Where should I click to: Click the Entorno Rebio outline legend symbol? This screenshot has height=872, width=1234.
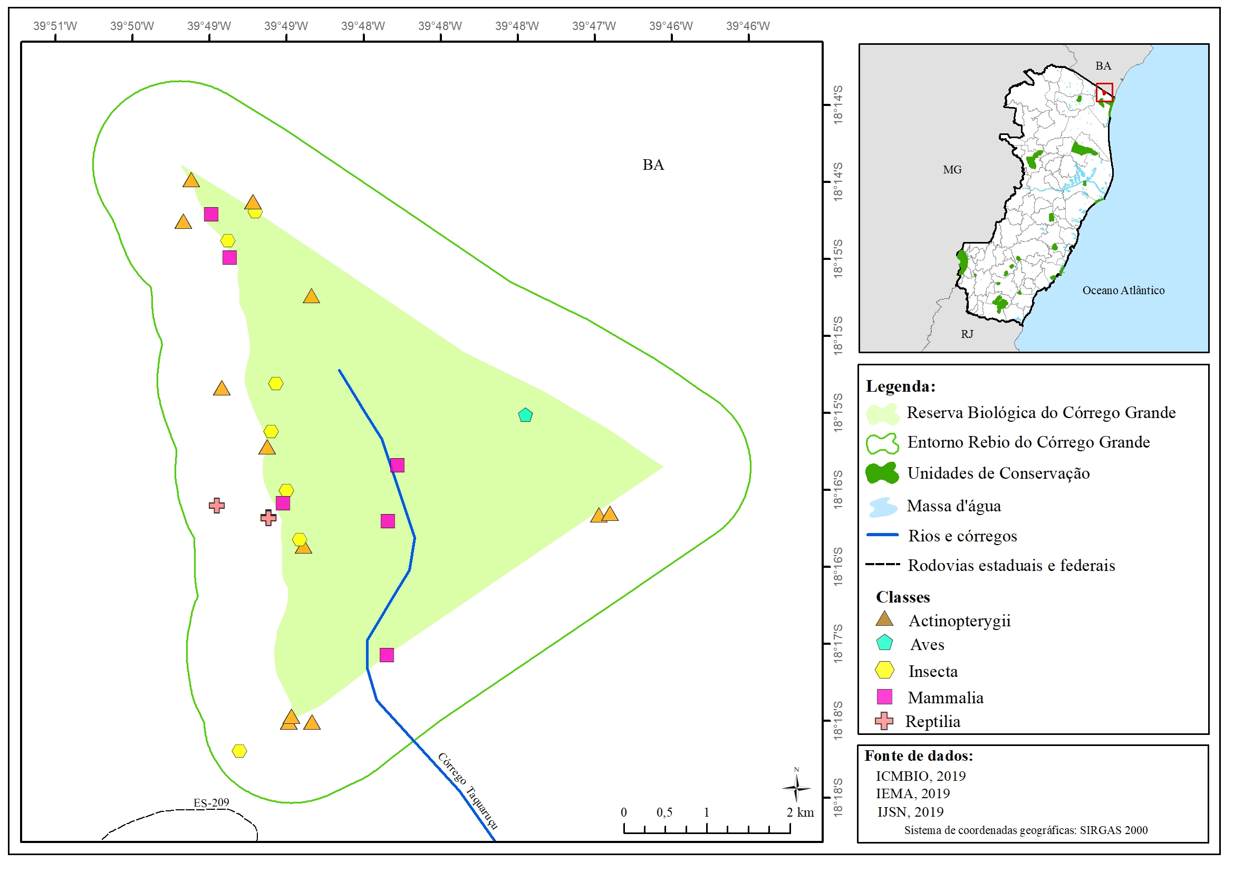click(x=882, y=443)
